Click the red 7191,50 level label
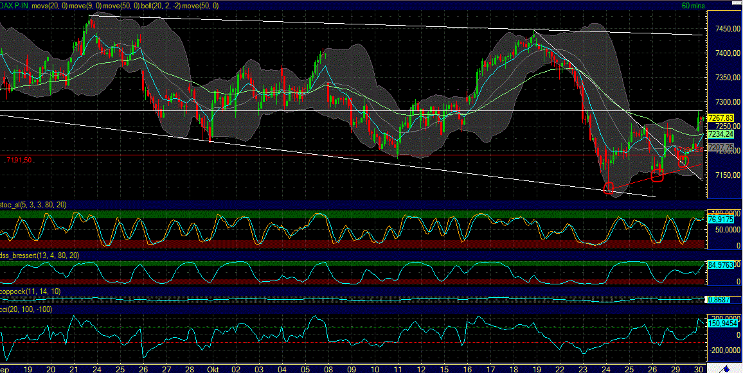The width and height of the screenshot is (743, 373). 19,159
